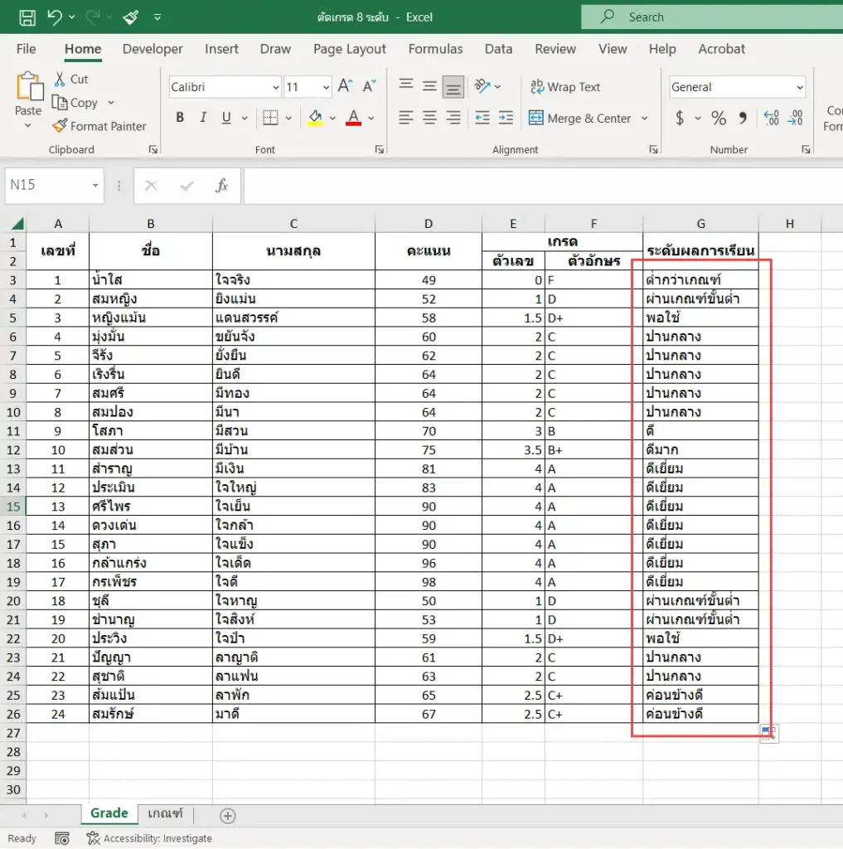Open the Undo history dropdown arrow

coord(71,17)
